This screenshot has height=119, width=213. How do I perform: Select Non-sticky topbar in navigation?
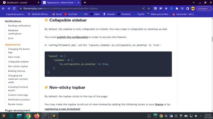tap(18, 66)
